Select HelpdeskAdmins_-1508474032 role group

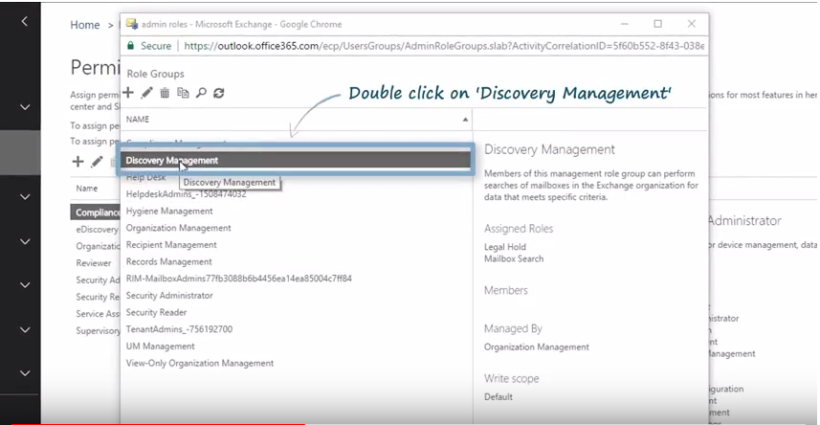(x=187, y=194)
